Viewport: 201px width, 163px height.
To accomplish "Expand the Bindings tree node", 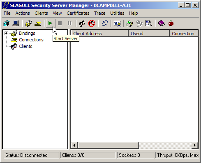I will pyautogui.click(x=6, y=33).
